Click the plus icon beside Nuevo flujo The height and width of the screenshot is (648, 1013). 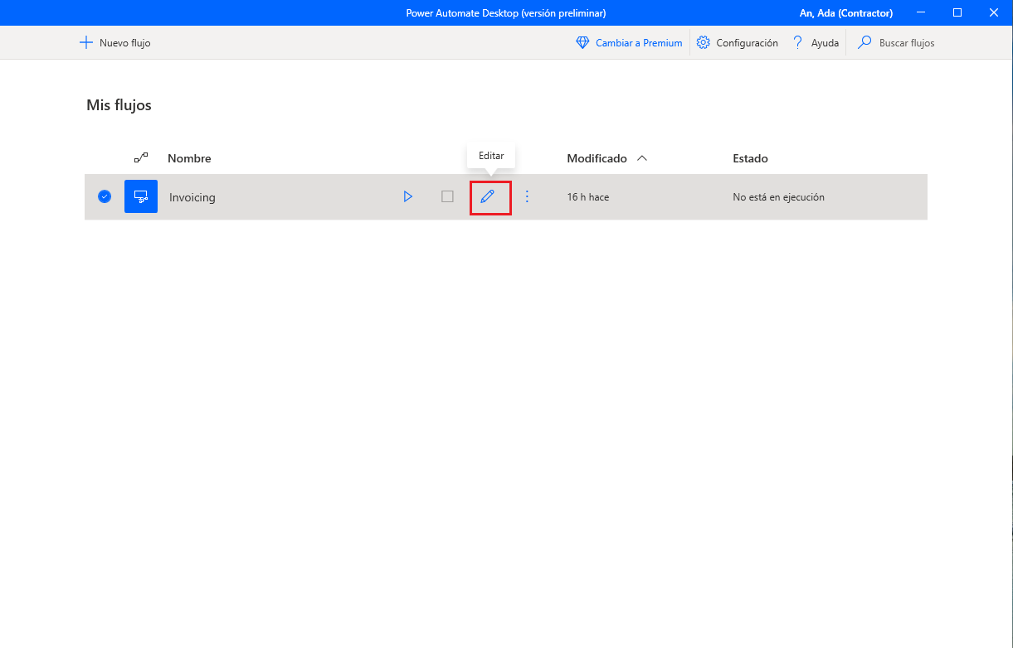(85, 43)
